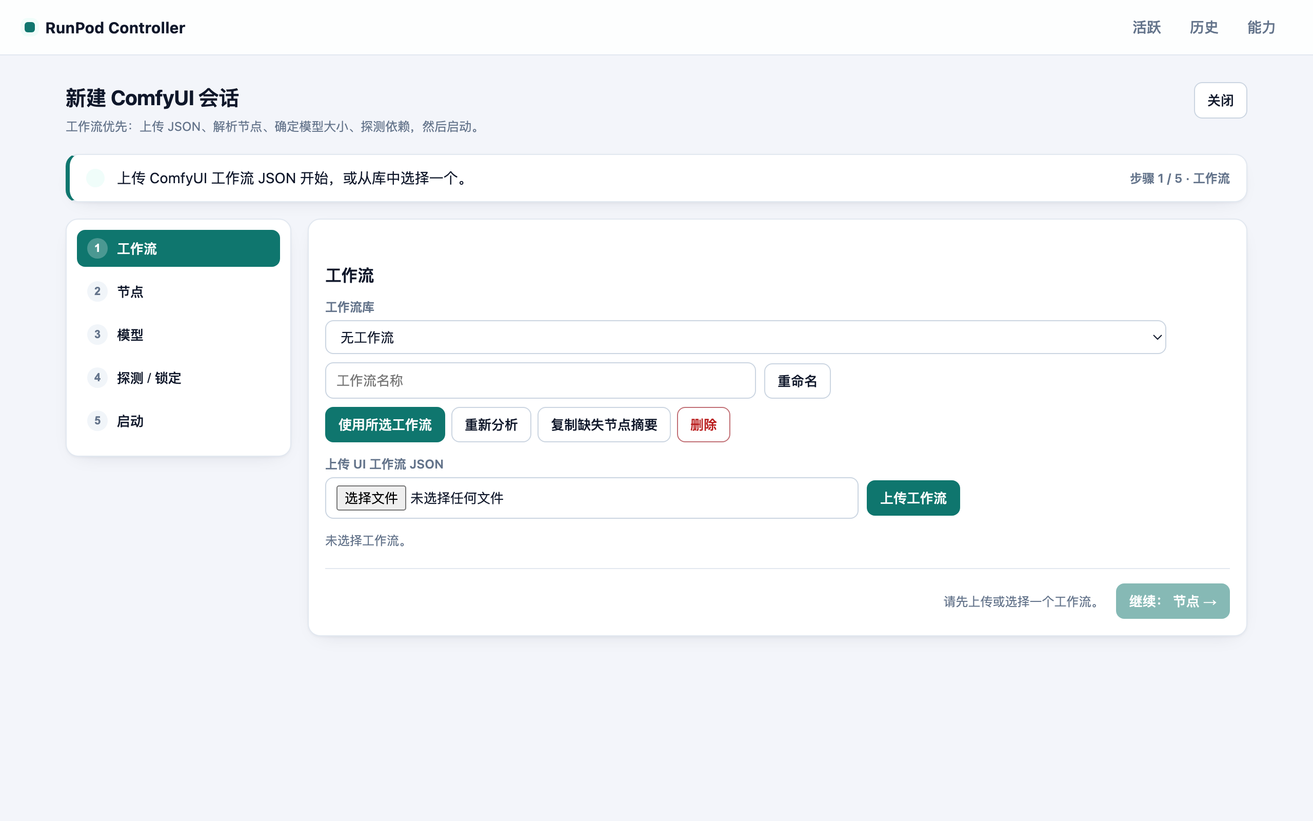Click the 上传工作流 button
The height and width of the screenshot is (821, 1313).
913,498
